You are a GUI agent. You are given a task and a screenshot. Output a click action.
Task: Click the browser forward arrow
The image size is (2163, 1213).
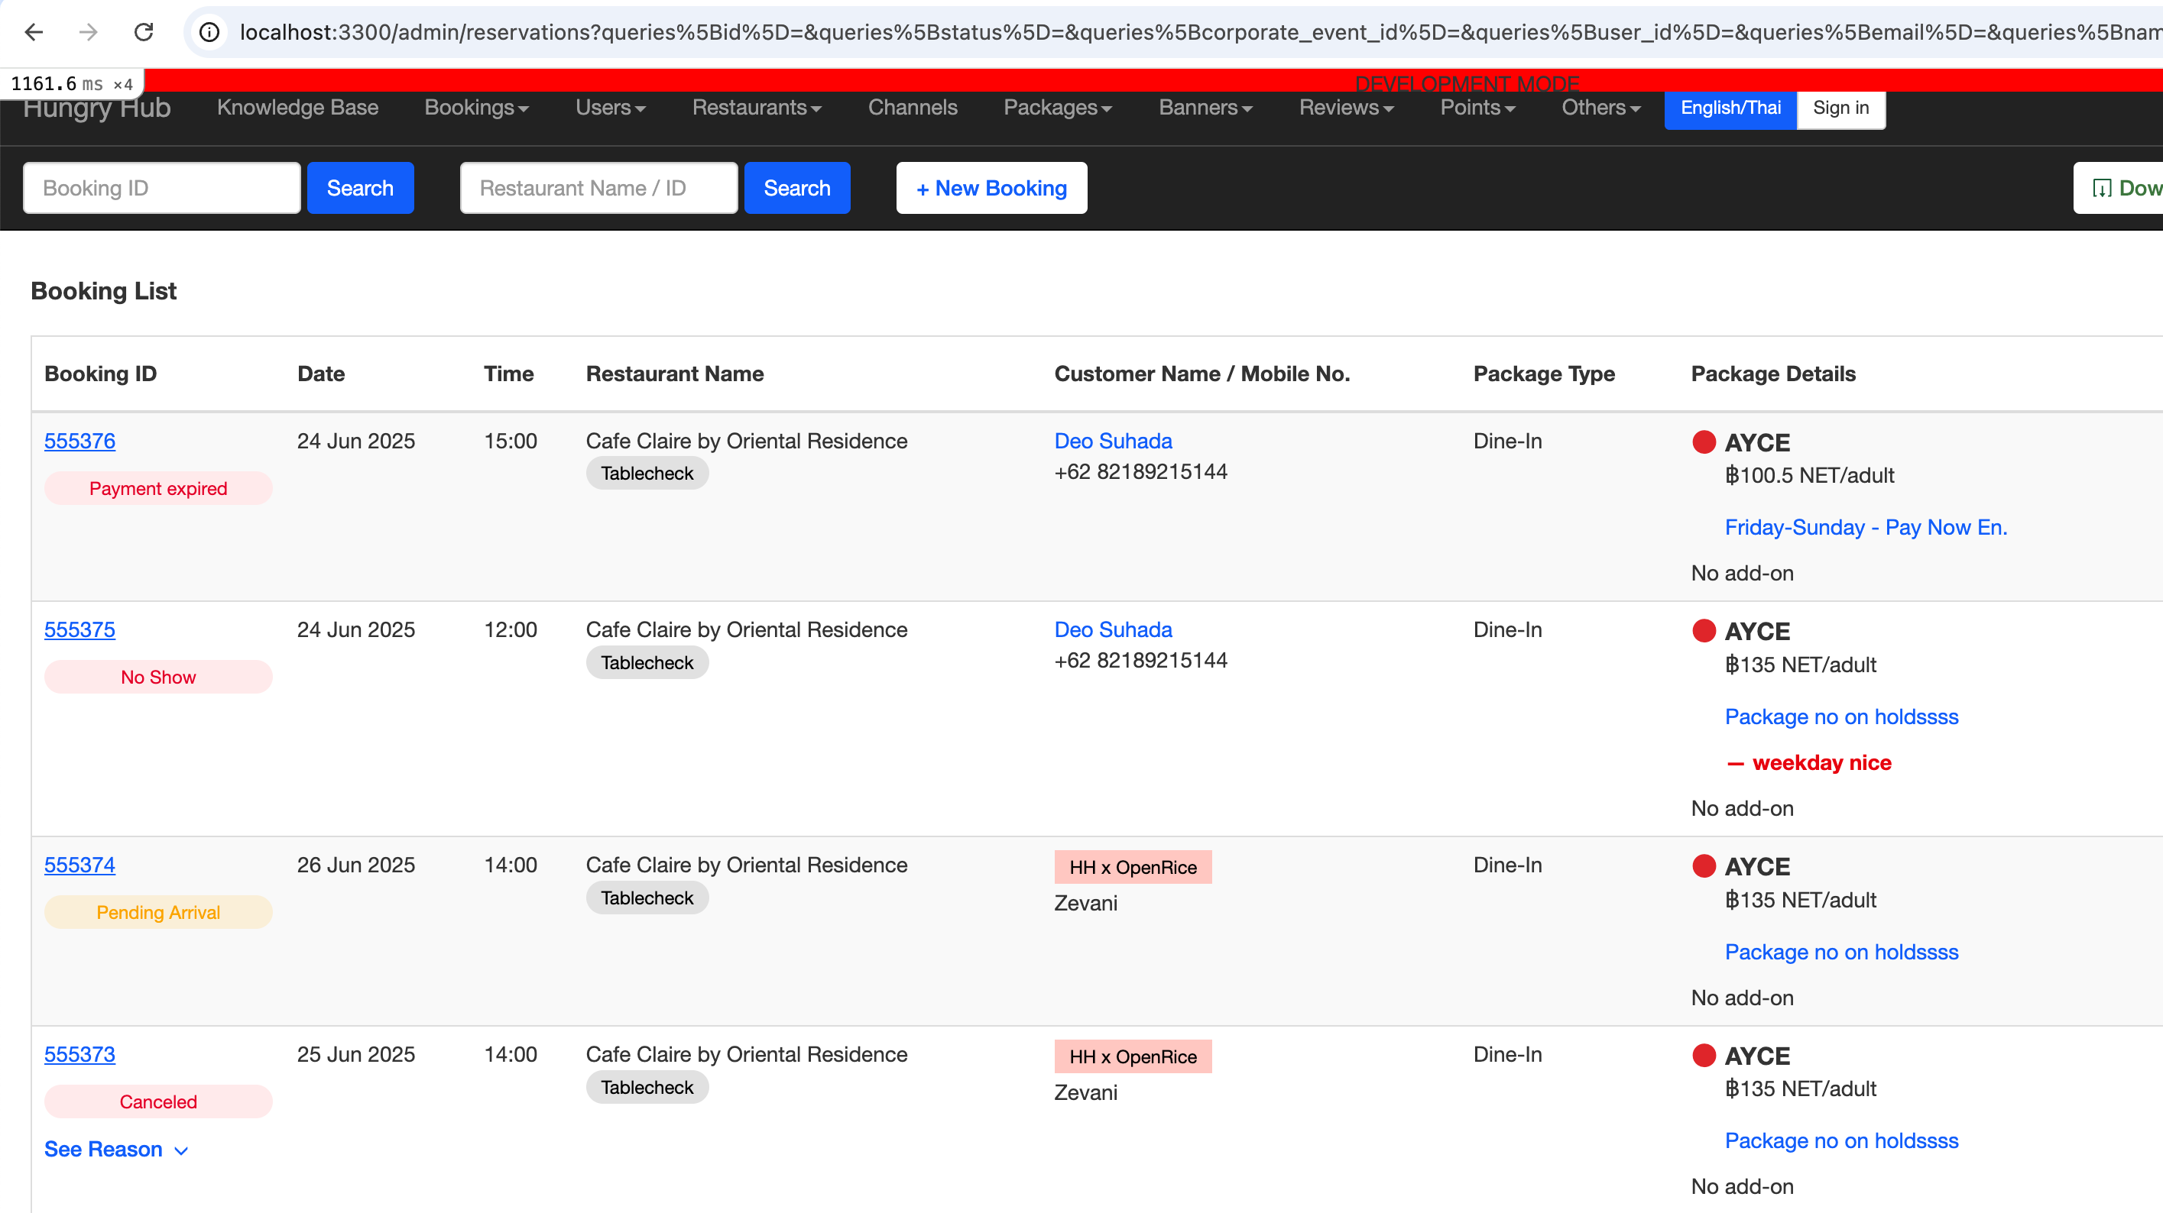click(88, 32)
